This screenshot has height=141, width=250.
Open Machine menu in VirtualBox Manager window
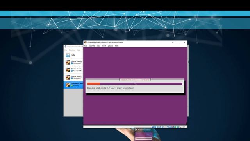tap(72, 50)
